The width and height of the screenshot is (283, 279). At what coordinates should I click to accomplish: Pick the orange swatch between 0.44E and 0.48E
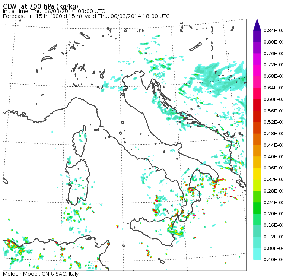pyautogui.click(x=257, y=139)
